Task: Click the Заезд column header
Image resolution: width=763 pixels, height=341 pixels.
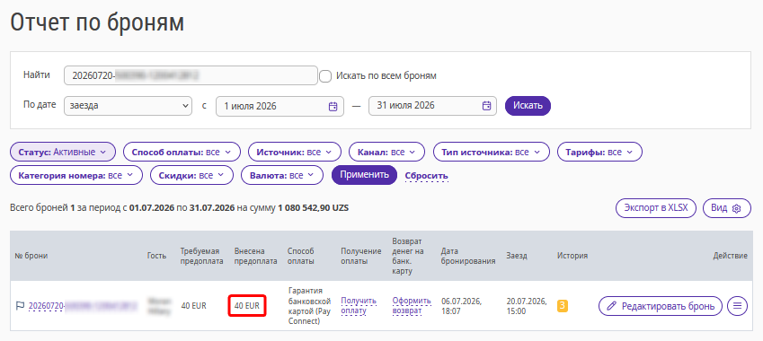Action: [x=516, y=256]
